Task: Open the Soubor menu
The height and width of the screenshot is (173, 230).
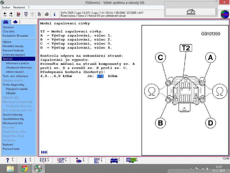Action: (6, 7)
